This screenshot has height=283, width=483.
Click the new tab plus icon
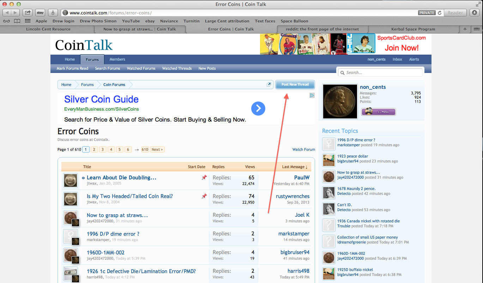(465, 29)
